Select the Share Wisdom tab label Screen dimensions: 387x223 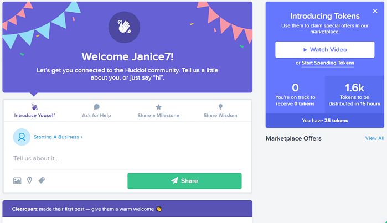coord(220,116)
